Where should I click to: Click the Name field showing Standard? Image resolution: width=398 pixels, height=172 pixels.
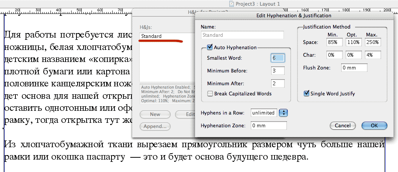tap(242, 35)
